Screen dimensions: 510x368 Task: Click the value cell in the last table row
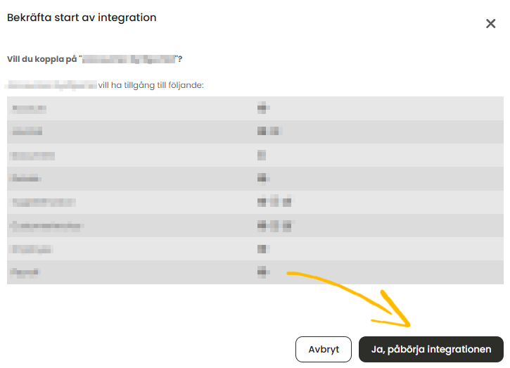click(264, 271)
